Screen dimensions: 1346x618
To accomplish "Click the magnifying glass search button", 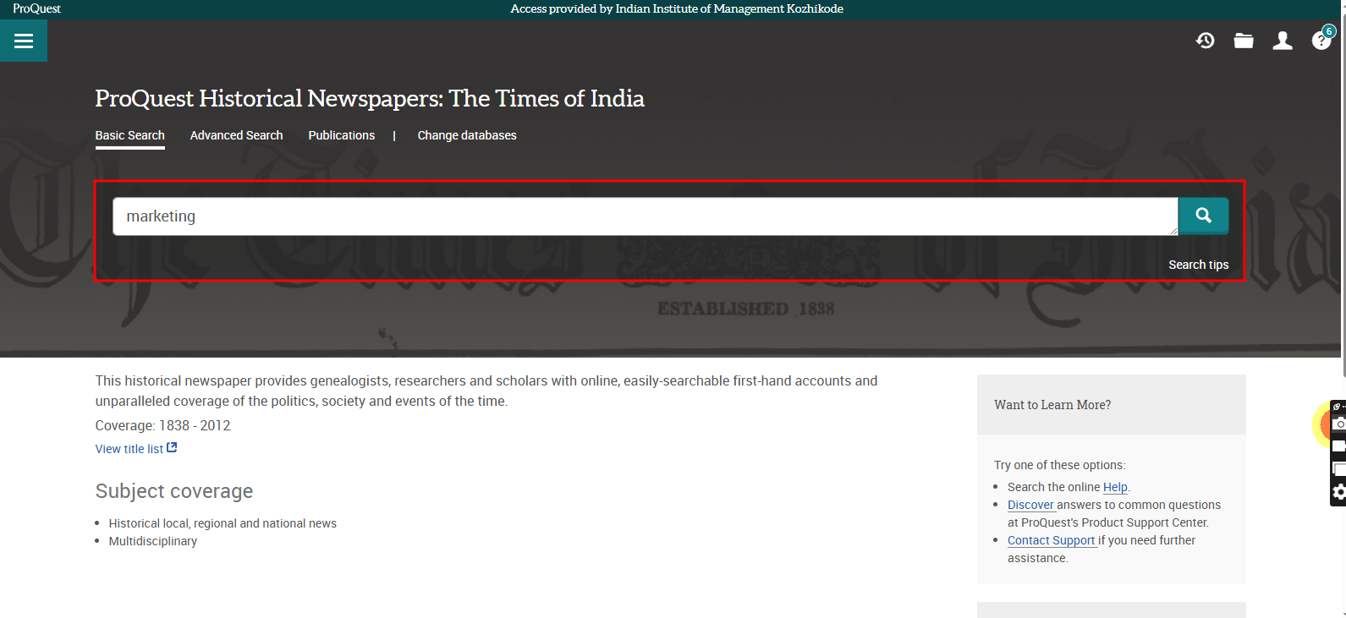I will point(1203,216).
